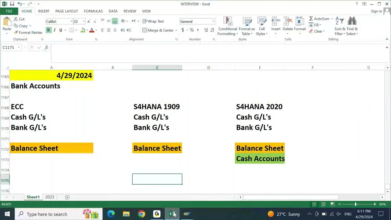Open the number format General dropdown

[x=213, y=21]
